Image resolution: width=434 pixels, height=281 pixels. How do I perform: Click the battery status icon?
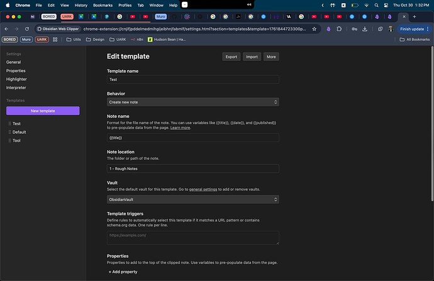(355, 5)
